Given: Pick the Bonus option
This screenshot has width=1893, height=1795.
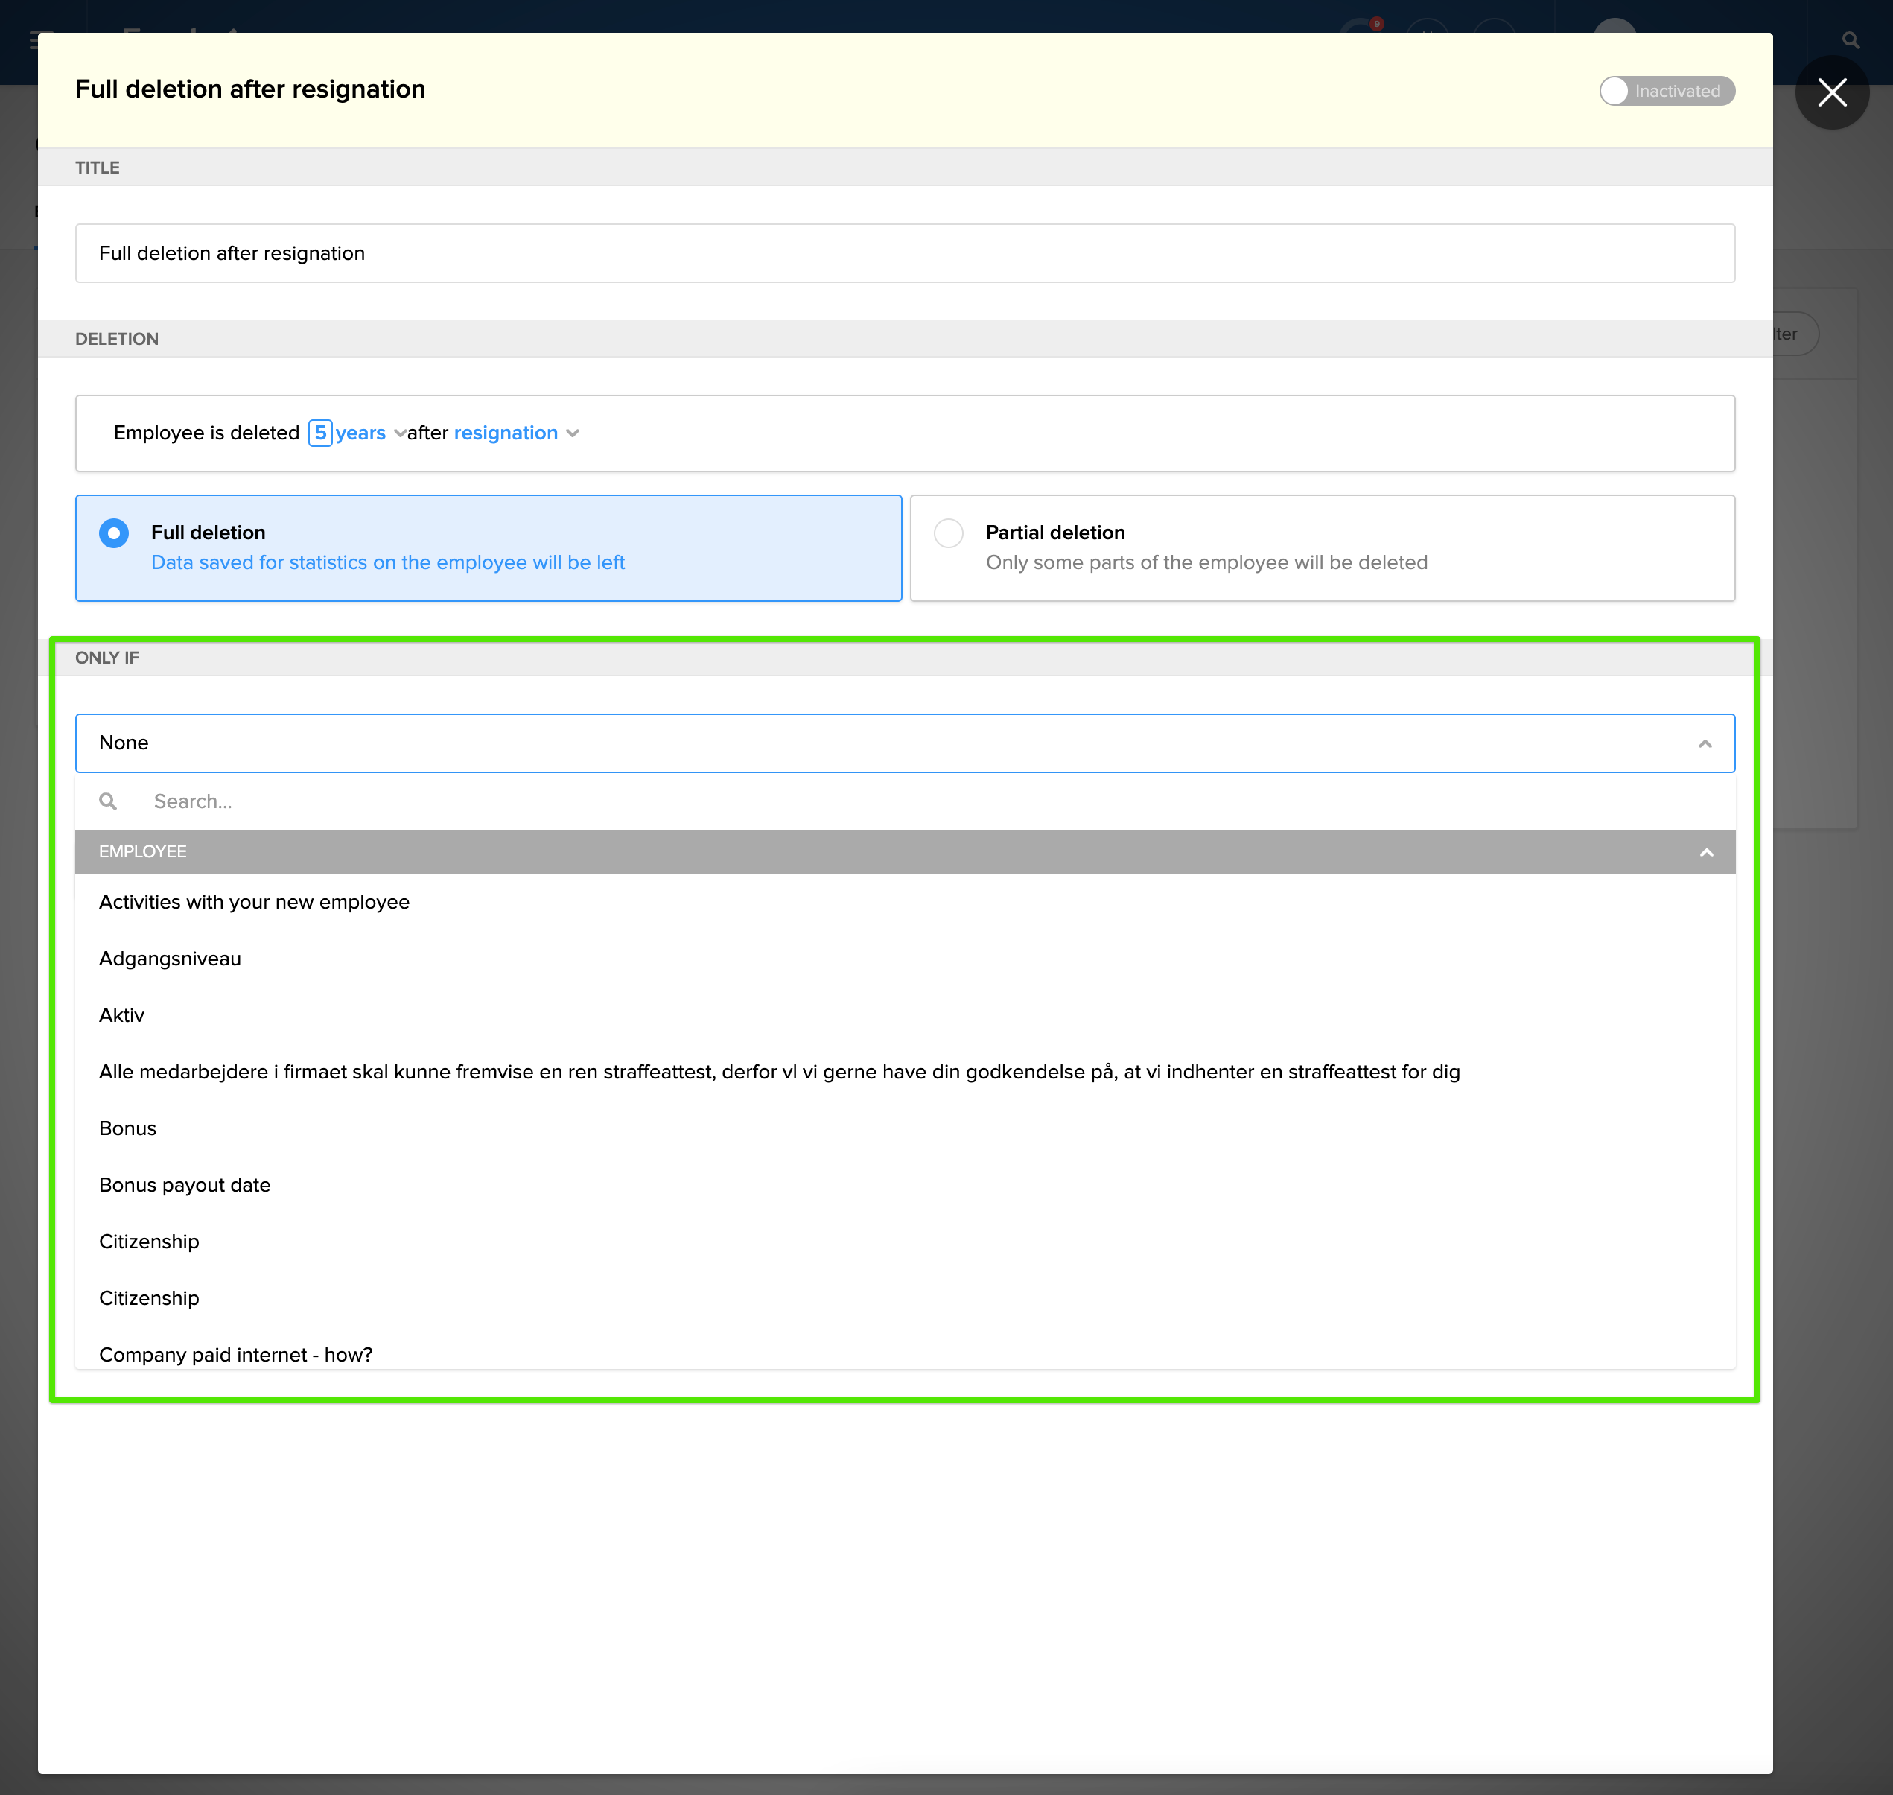Looking at the screenshot, I should point(127,1128).
